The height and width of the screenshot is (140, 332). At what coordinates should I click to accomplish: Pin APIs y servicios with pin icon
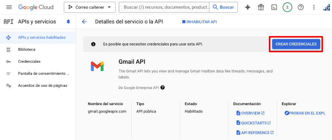68,22
